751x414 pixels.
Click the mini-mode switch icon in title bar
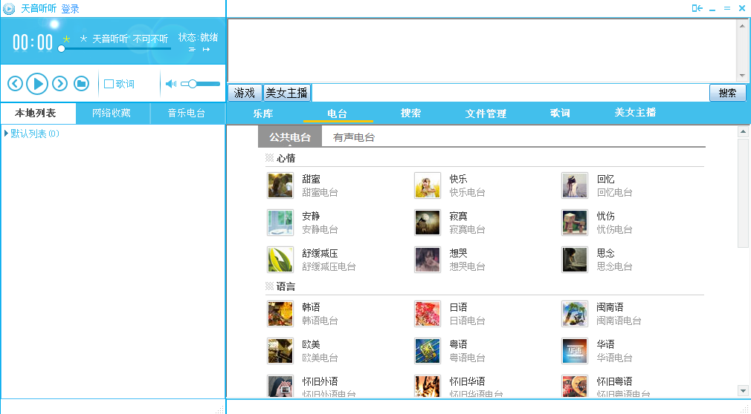(x=697, y=8)
